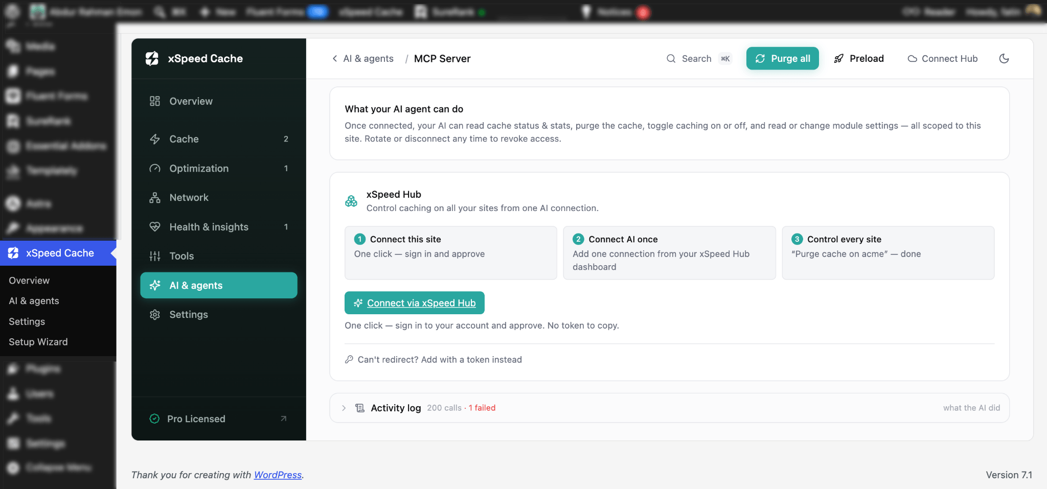The height and width of the screenshot is (489, 1047).
Task: Click the Preload button
Action: tap(859, 59)
